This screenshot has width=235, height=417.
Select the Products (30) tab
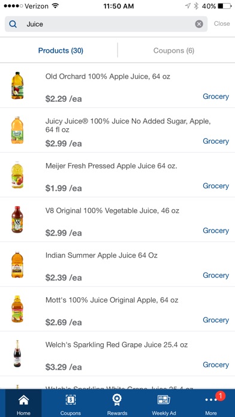tap(61, 50)
